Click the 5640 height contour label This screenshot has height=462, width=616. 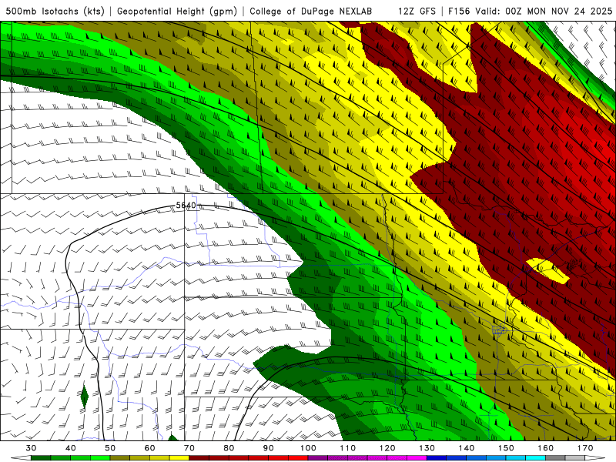point(186,205)
